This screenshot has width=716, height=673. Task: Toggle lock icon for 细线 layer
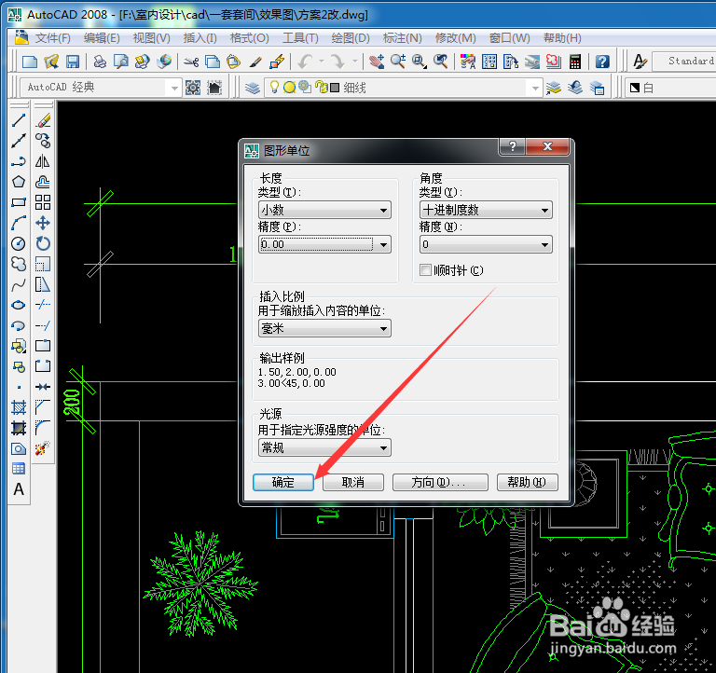pos(321,88)
